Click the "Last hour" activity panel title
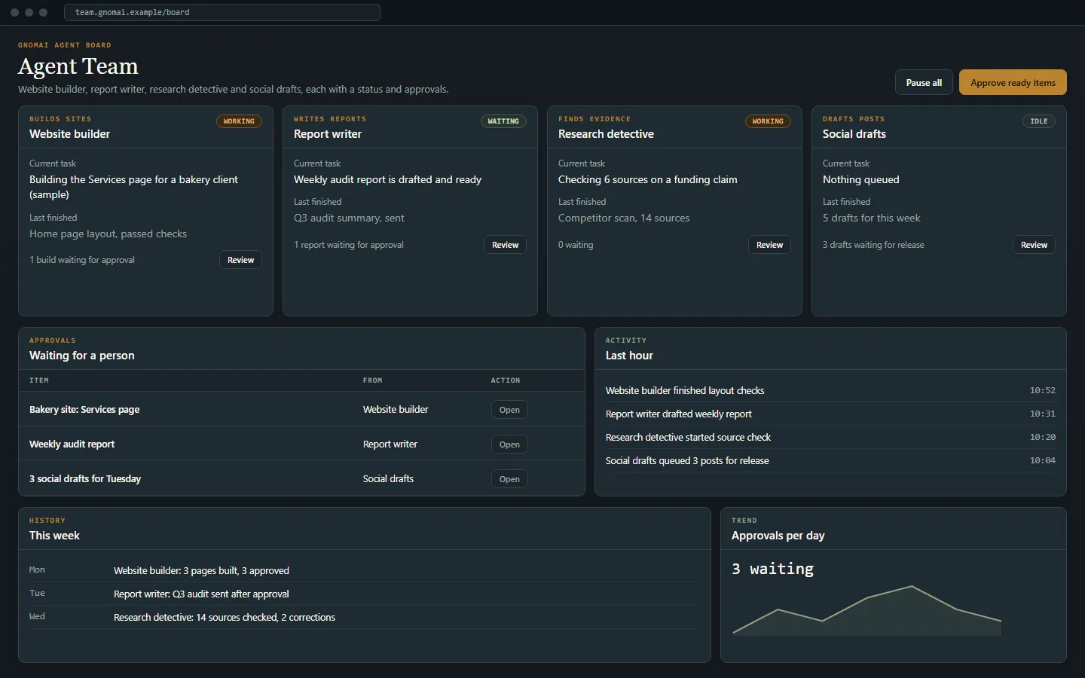Viewport: 1085px width, 678px height. [x=629, y=356]
